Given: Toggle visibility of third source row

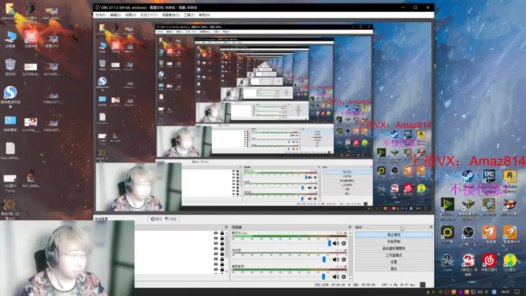Looking at the screenshot, I should click(216, 243).
